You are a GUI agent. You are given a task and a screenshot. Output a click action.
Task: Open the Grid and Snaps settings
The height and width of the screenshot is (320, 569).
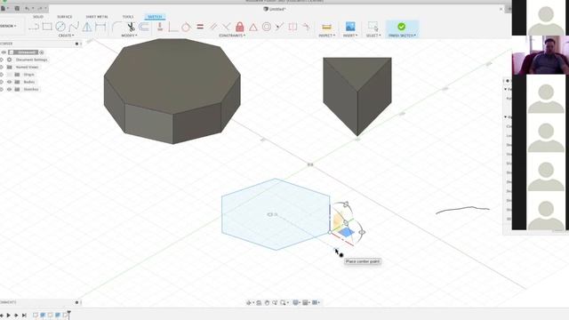click(305, 302)
